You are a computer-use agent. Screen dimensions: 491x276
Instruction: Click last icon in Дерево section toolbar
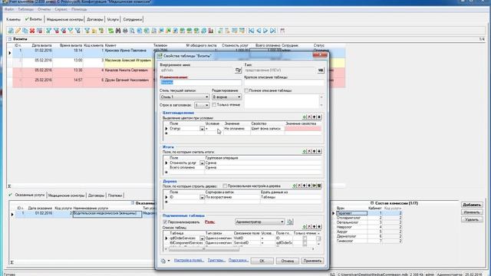(319, 186)
